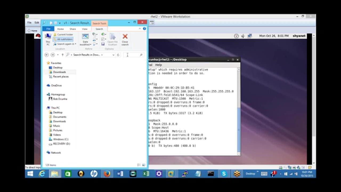
Task: Switch to large icons view in status bar
Action: (144, 165)
